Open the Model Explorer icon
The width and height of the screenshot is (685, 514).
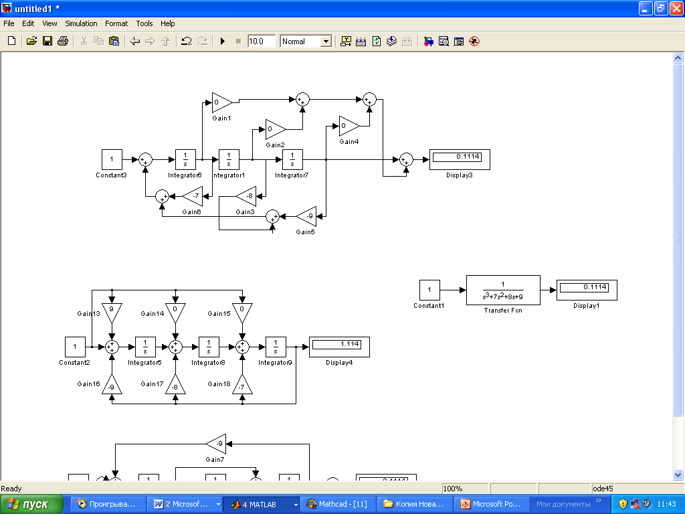(x=444, y=41)
